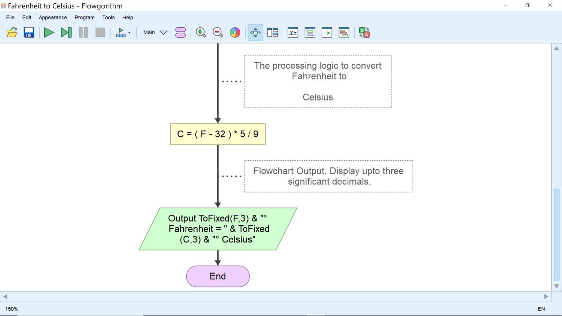Image resolution: width=562 pixels, height=316 pixels.
Task: Select the Output ToFixed statement block
Action: [x=218, y=229]
